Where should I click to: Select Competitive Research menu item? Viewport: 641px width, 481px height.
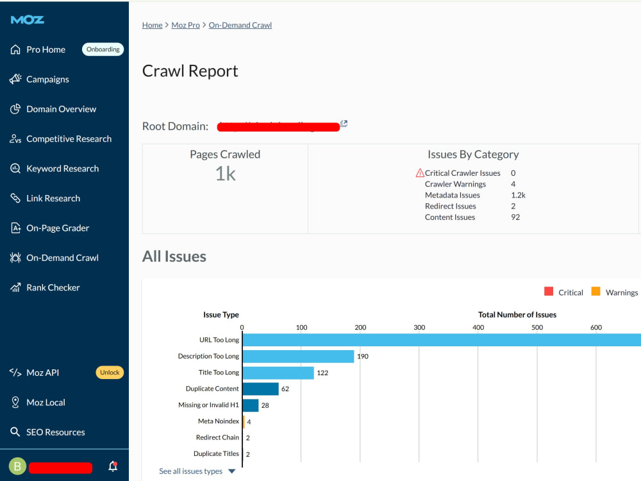tap(69, 139)
